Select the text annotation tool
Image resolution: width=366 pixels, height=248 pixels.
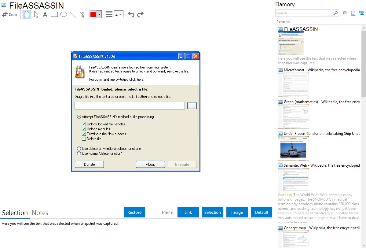click(x=45, y=14)
